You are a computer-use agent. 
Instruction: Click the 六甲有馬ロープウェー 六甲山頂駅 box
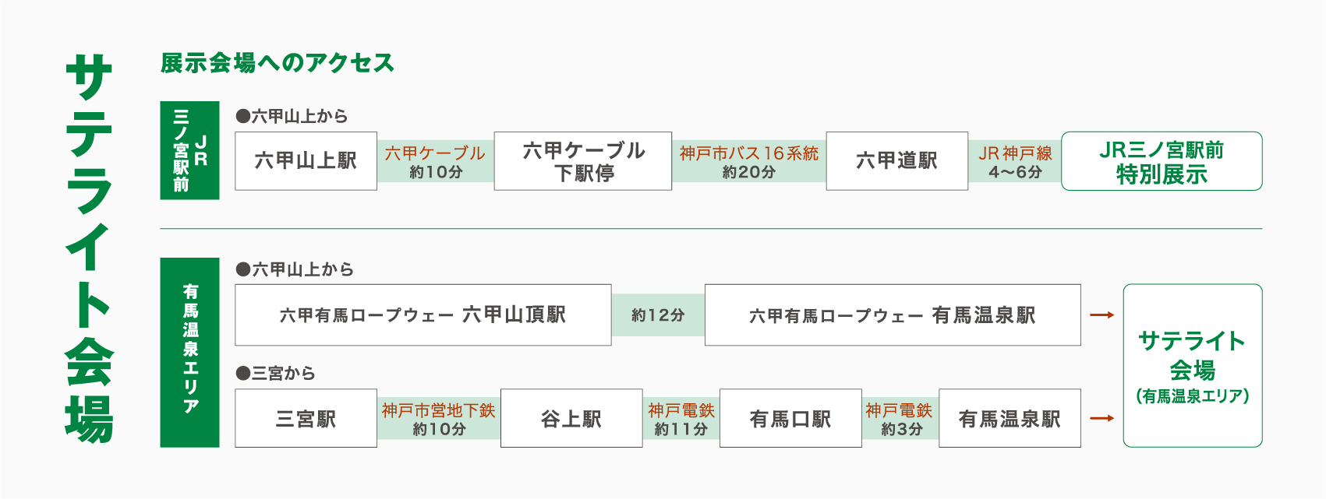pos(423,315)
